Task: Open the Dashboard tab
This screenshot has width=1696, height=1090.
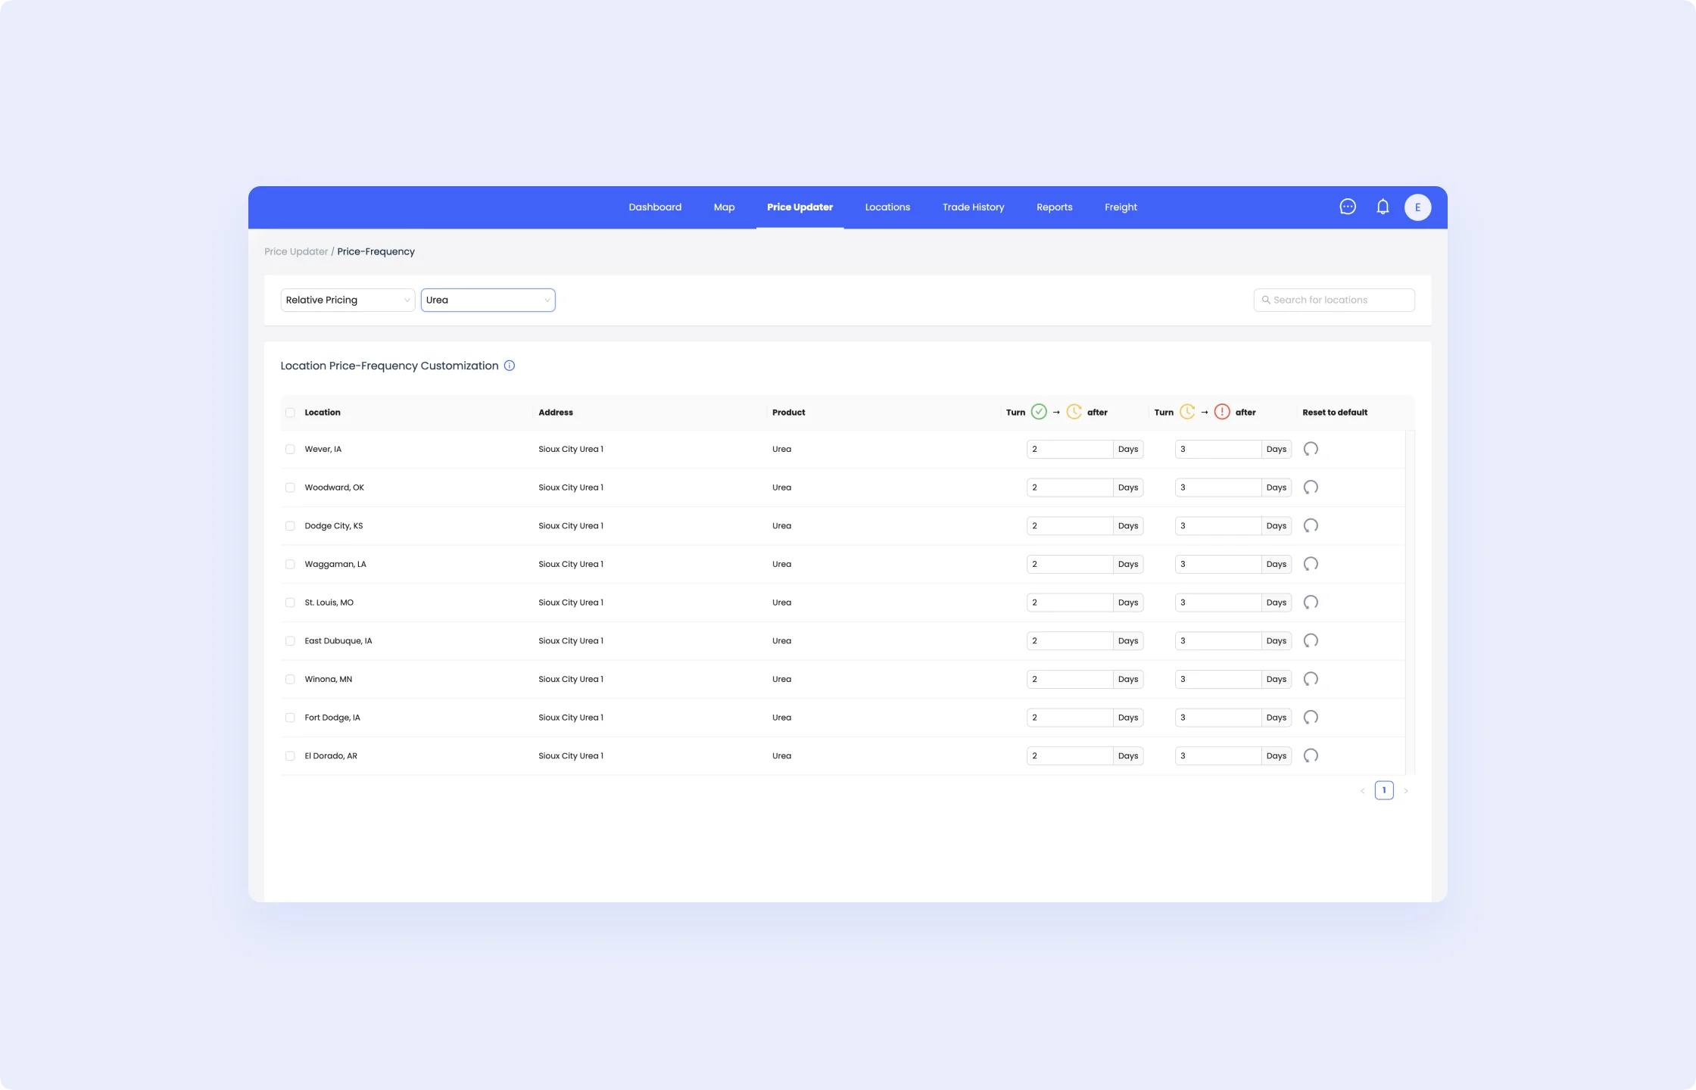Action: pos(655,207)
